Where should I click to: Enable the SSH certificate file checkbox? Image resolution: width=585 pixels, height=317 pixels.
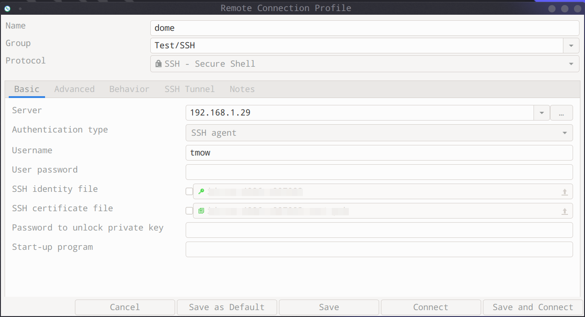[x=189, y=211]
